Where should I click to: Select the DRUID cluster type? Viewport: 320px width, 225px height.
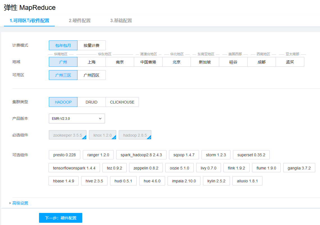tap(92, 102)
